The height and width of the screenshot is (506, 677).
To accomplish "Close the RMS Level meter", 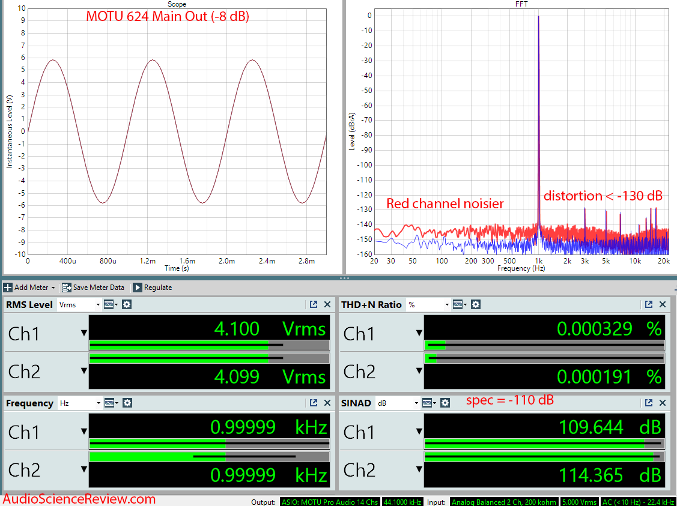I will [327, 304].
